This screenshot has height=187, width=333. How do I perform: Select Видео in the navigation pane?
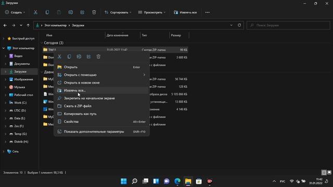point(18,56)
